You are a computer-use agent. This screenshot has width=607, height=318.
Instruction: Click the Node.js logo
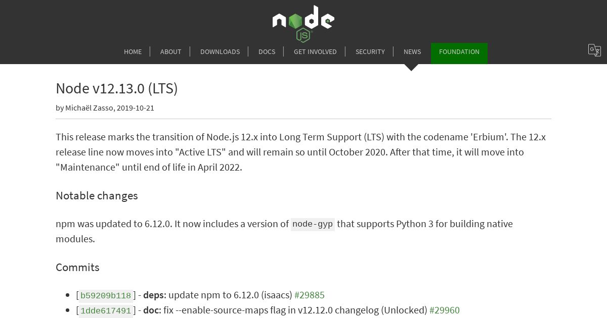tap(303, 24)
